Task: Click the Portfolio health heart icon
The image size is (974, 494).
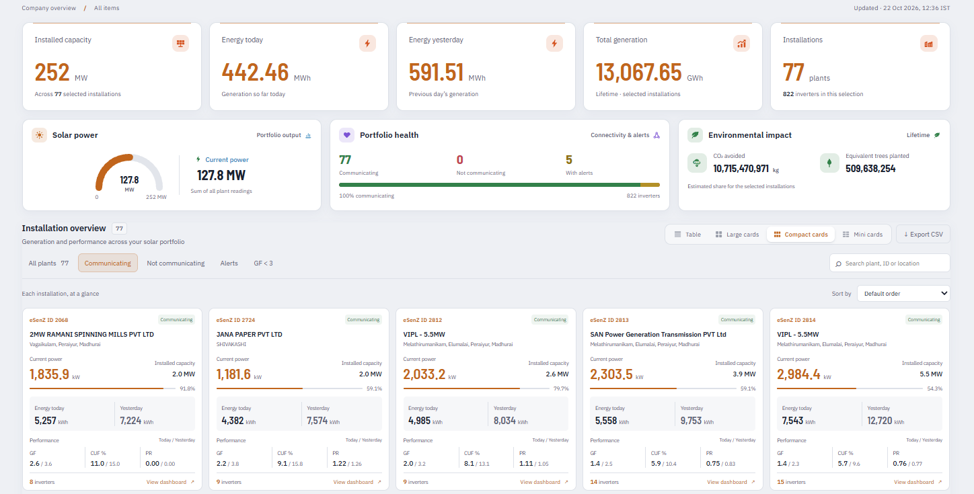Action: 347,135
